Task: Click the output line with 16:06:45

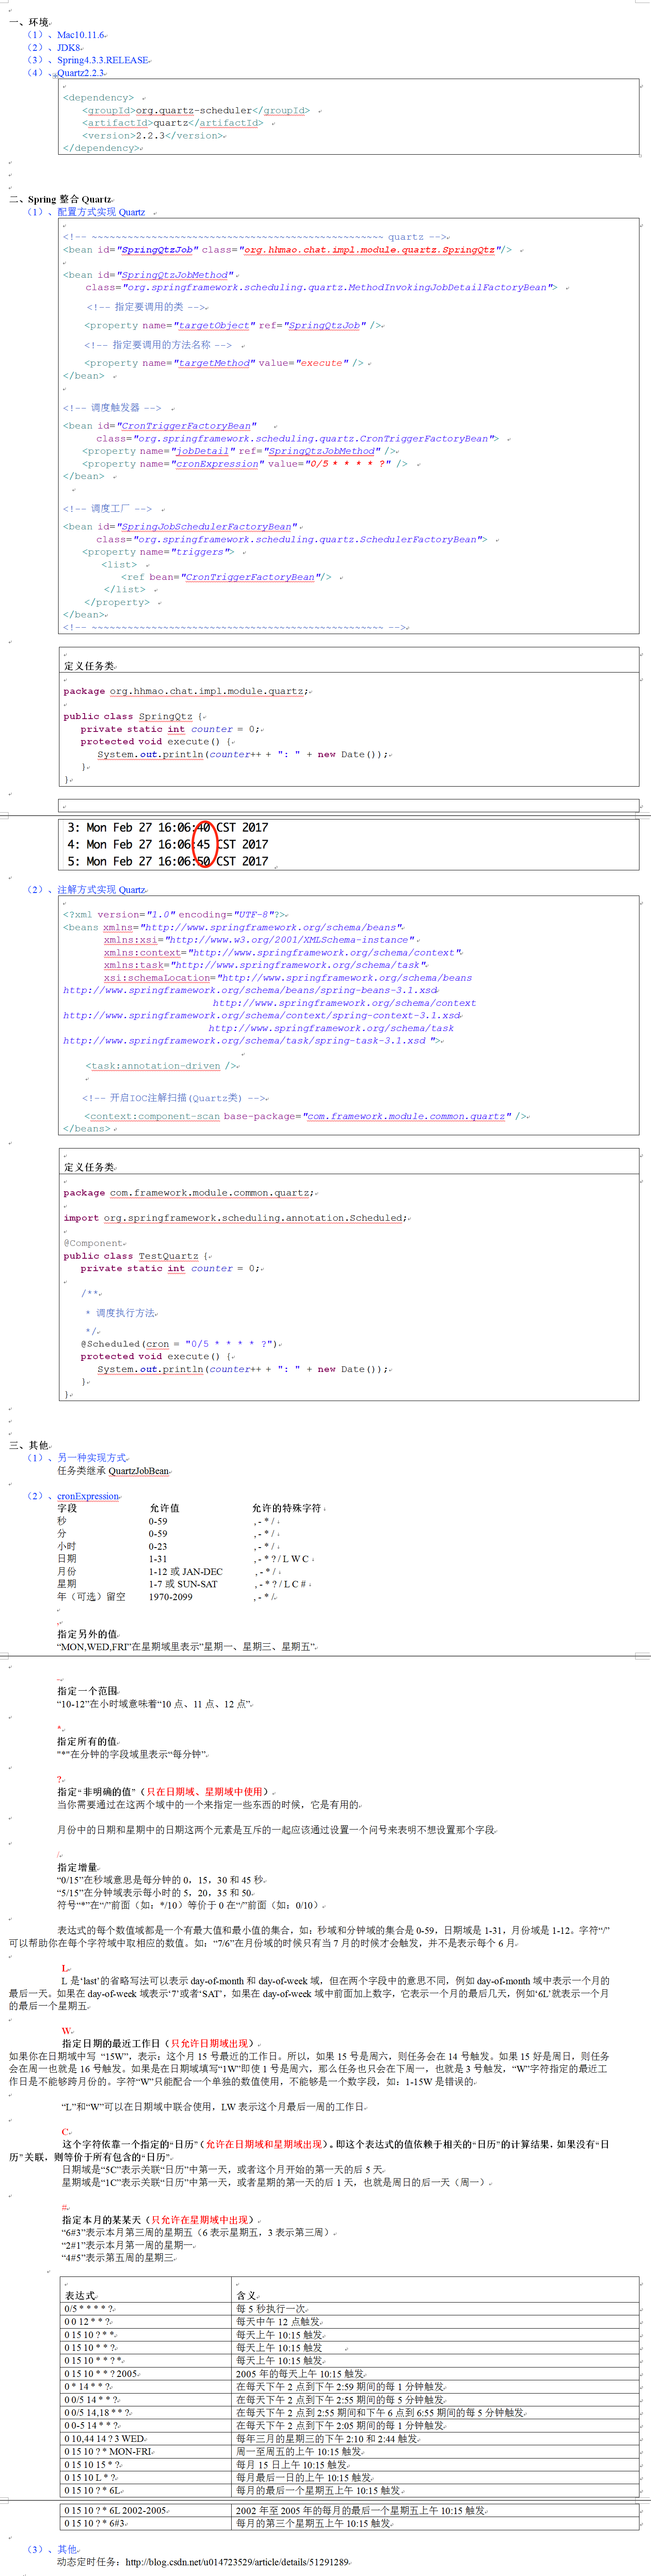Action: pyautogui.click(x=167, y=845)
